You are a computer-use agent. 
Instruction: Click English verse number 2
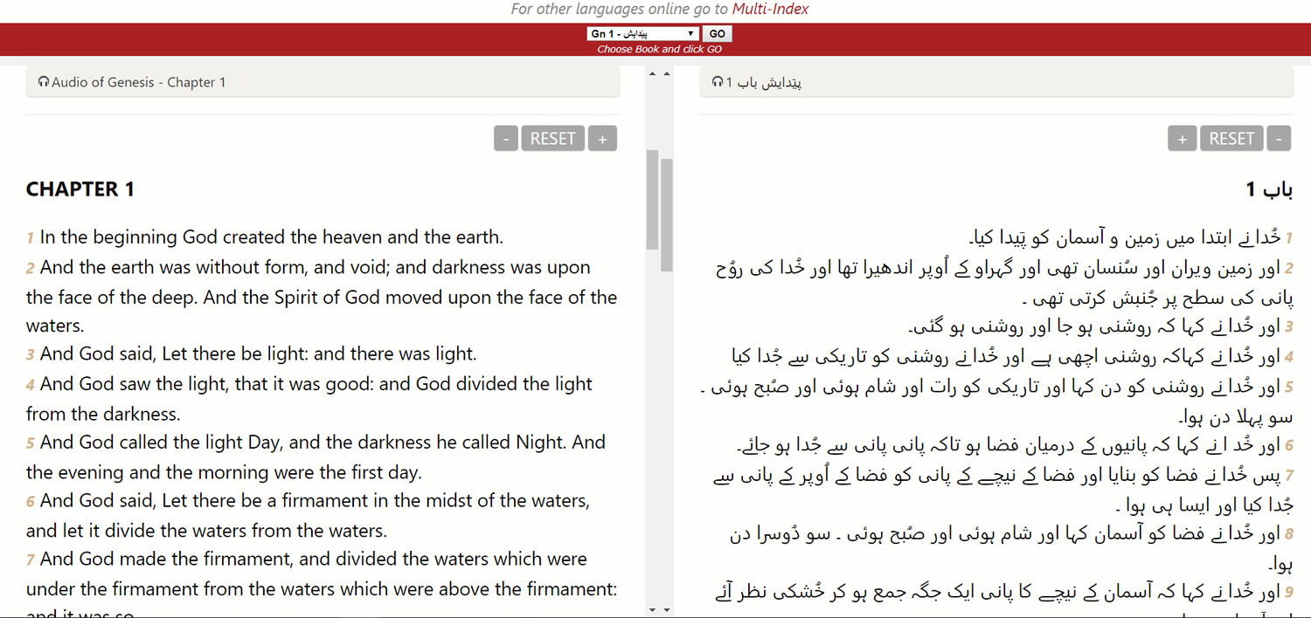coord(30,269)
